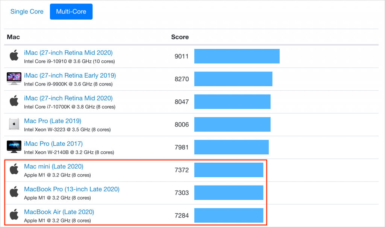Click the blue score bar for 9011
The height and width of the screenshot is (227, 385).
(x=236, y=56)
